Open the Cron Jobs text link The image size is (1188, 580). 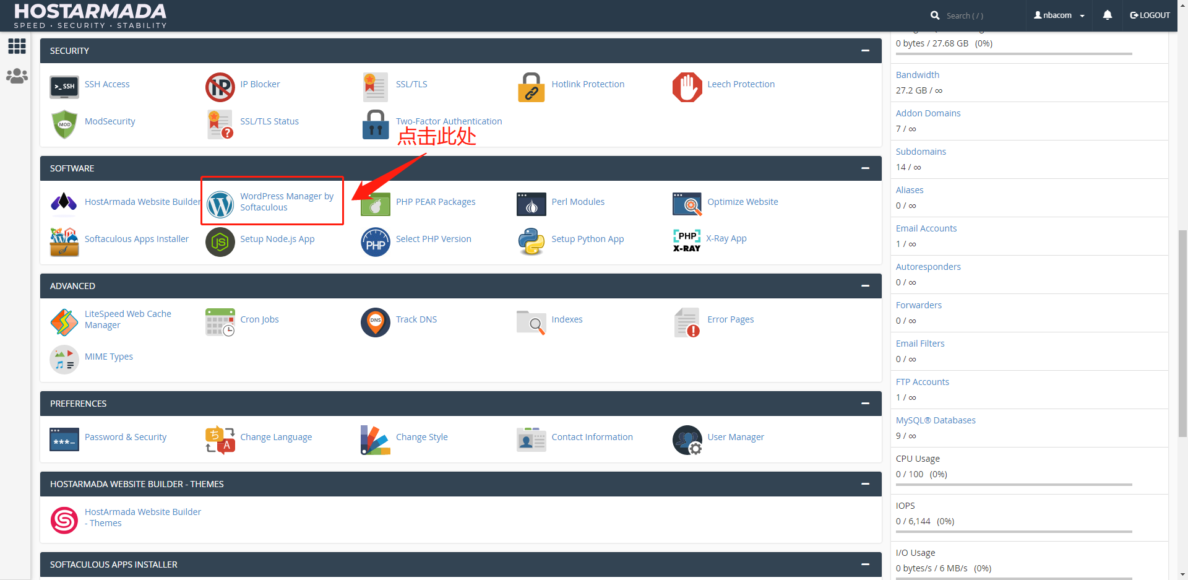point(259,319)
